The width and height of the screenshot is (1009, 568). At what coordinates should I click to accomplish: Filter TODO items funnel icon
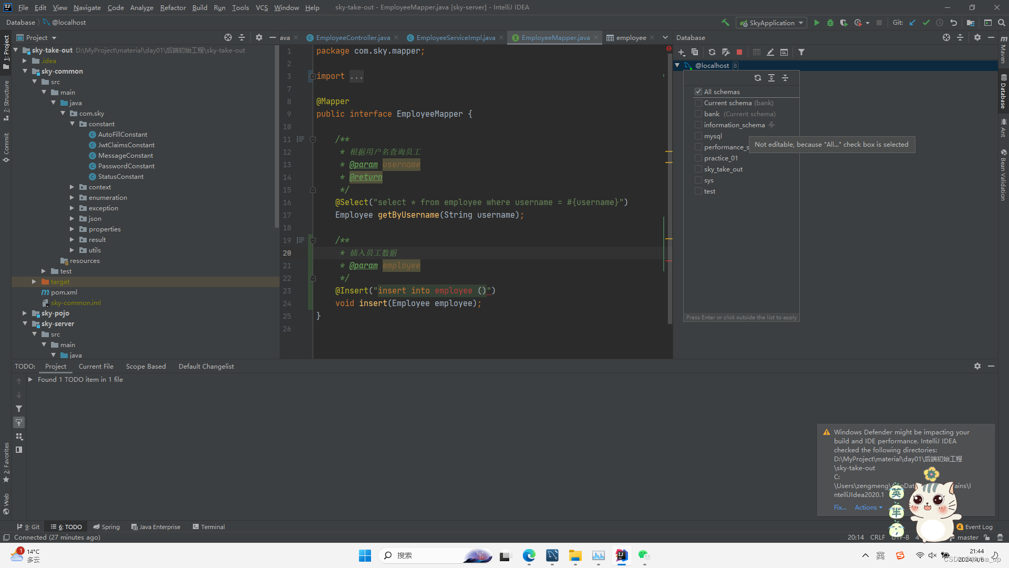(x=19, y=409)
